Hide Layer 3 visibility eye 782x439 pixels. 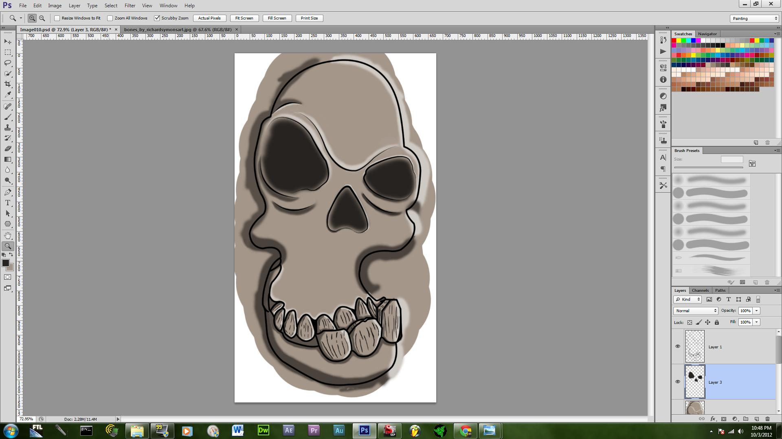678,382
